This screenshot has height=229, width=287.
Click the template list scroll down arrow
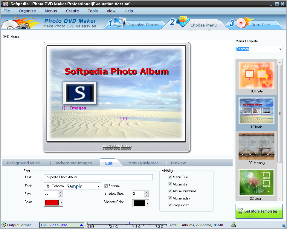click(280, 198)
